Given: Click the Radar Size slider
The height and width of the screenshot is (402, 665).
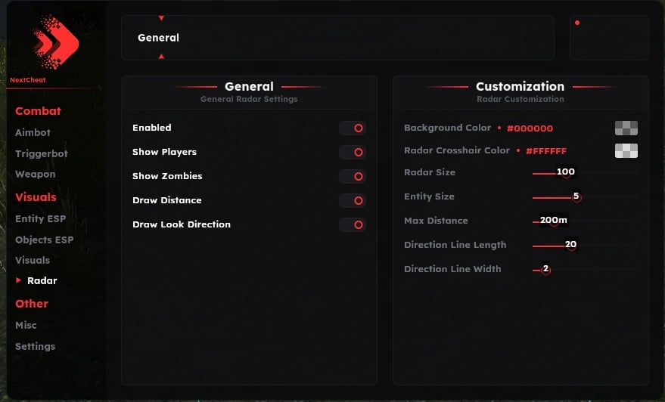Looking at the screenshot, I should [x=586, y=173].
